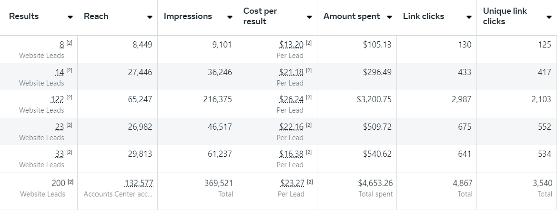The height and width of the screenshot is (210, 557).
Task: Click the underlined $16.38 cost per lead
Action: pos(291,154)
